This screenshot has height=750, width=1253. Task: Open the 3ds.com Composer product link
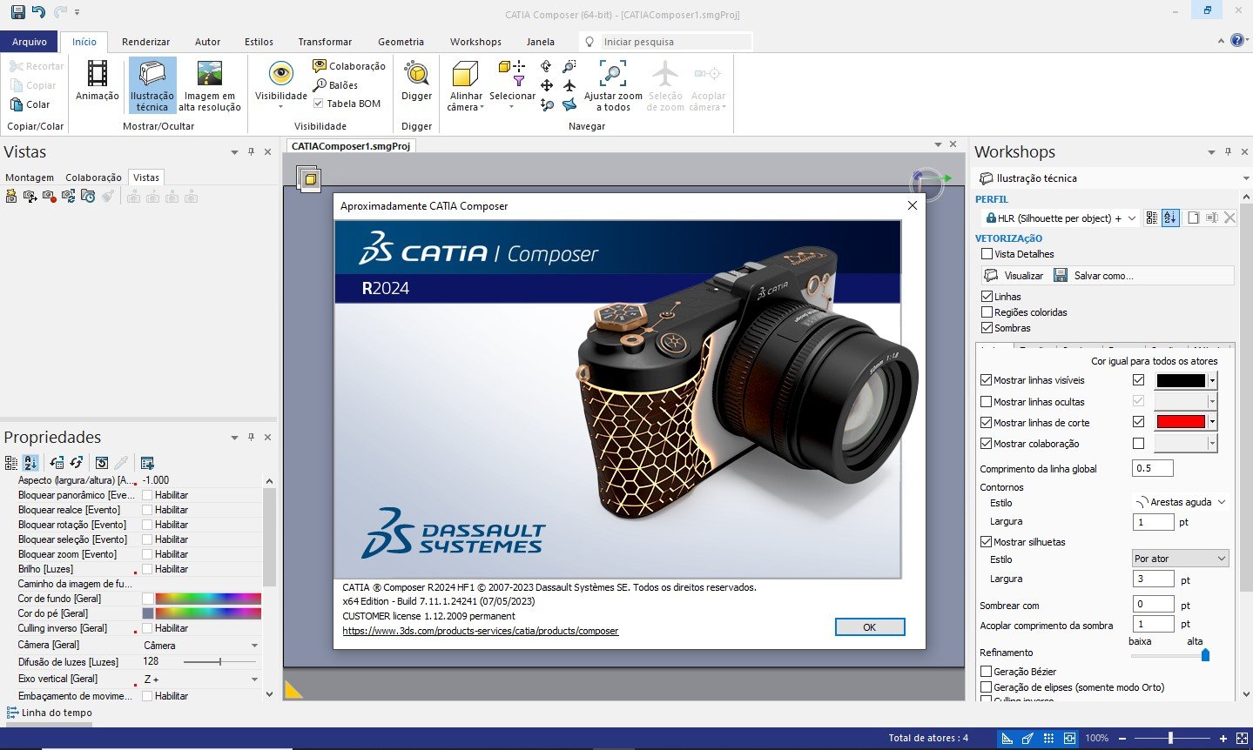pos(481,631)
